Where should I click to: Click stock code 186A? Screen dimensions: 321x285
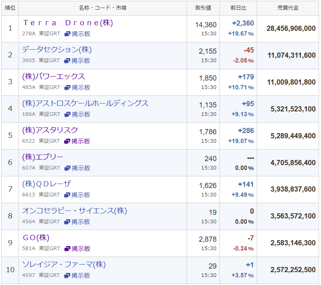tap(28, 114)
